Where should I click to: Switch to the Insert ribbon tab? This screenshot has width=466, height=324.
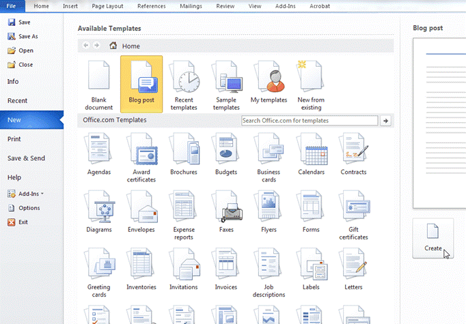70,6
